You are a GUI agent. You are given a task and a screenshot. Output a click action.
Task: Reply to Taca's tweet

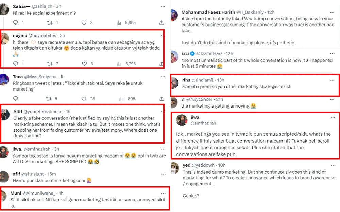[15, 99]
